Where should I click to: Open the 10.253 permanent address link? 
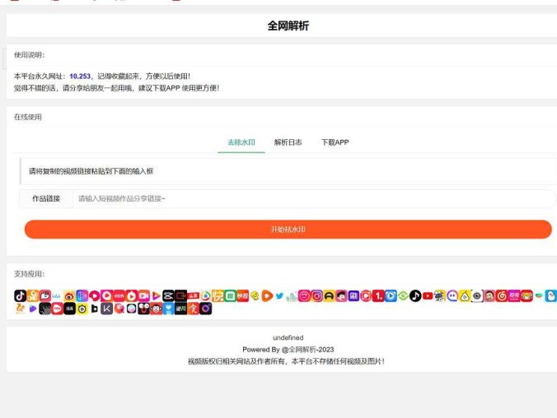(80, 77)
